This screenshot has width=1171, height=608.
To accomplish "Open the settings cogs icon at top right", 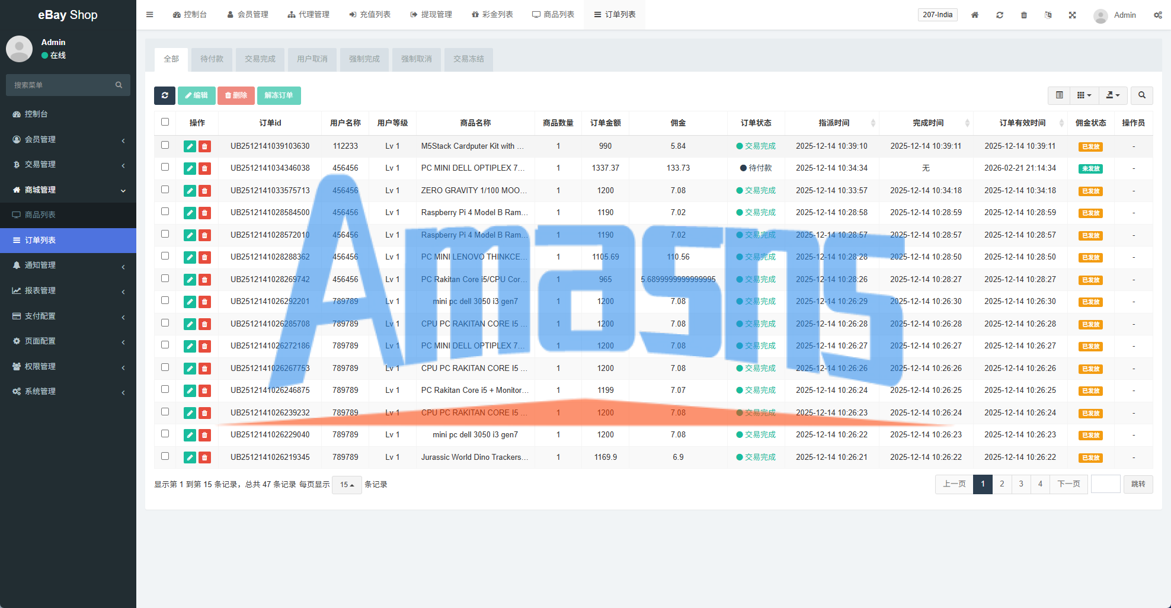I will click(x=1158, y=15).
